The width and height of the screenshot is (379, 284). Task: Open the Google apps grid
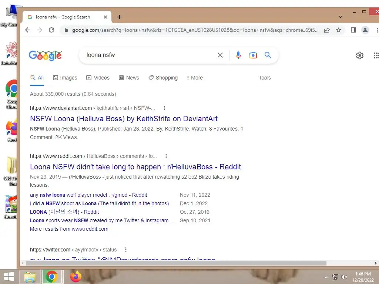click(376, 55)
